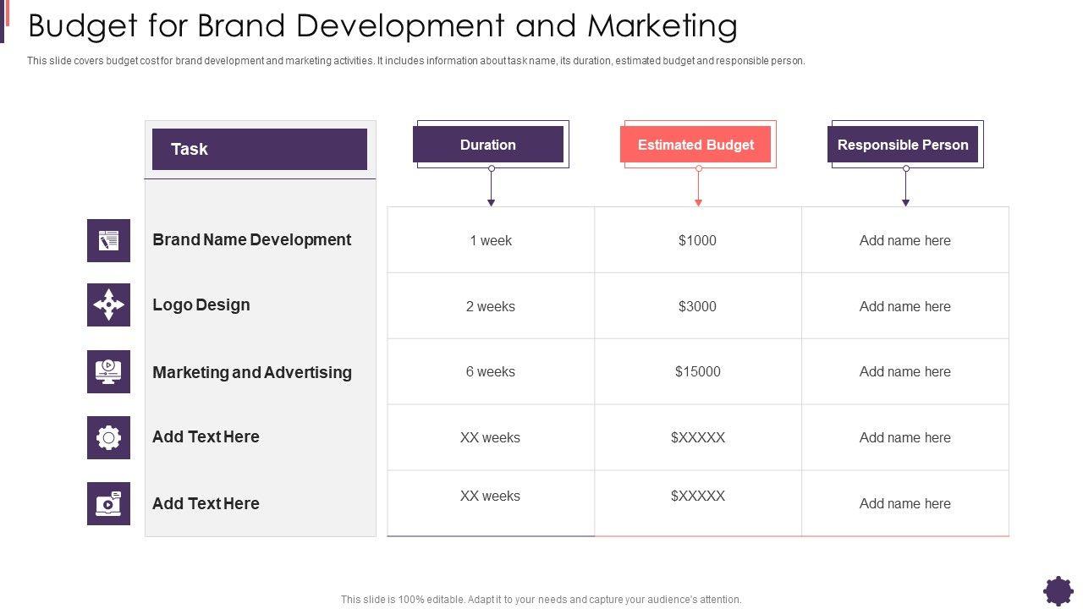The height and width of the screenshot is (609, 1083).
Task: Select the gear icon beside Add Text Here
Action: (x=108, y=437)
